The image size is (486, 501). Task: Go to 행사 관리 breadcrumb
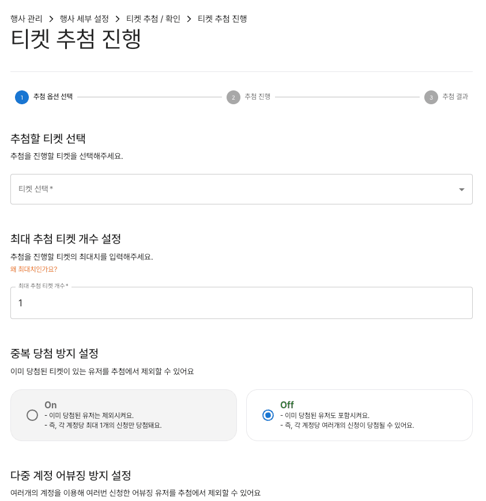tap(27, 19)
